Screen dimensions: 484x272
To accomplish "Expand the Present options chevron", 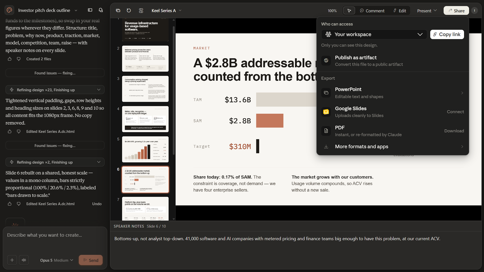I will [x=435, y=11].
